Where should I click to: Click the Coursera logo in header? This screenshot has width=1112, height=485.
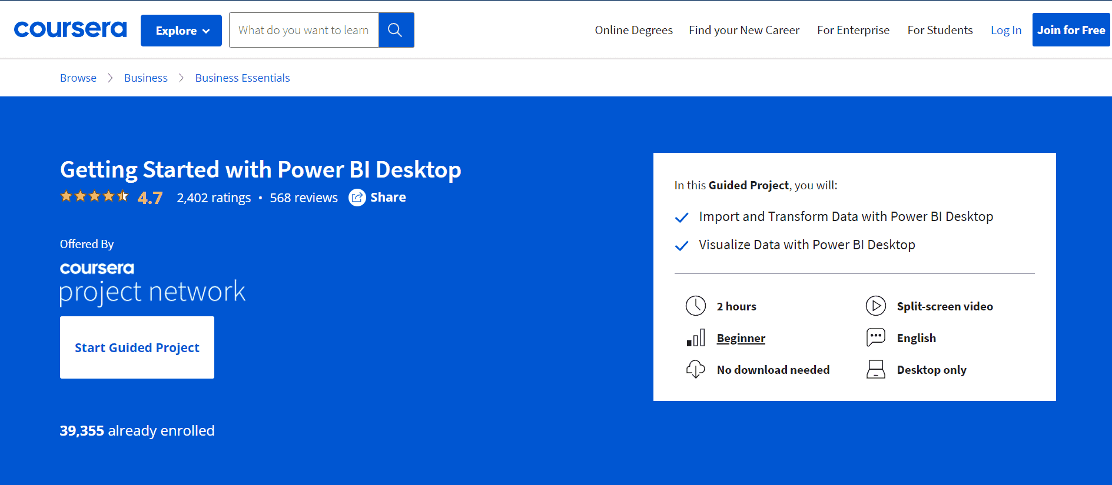pos(70,29)
